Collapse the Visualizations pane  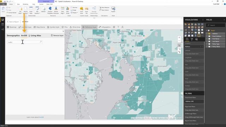[203, 20]
